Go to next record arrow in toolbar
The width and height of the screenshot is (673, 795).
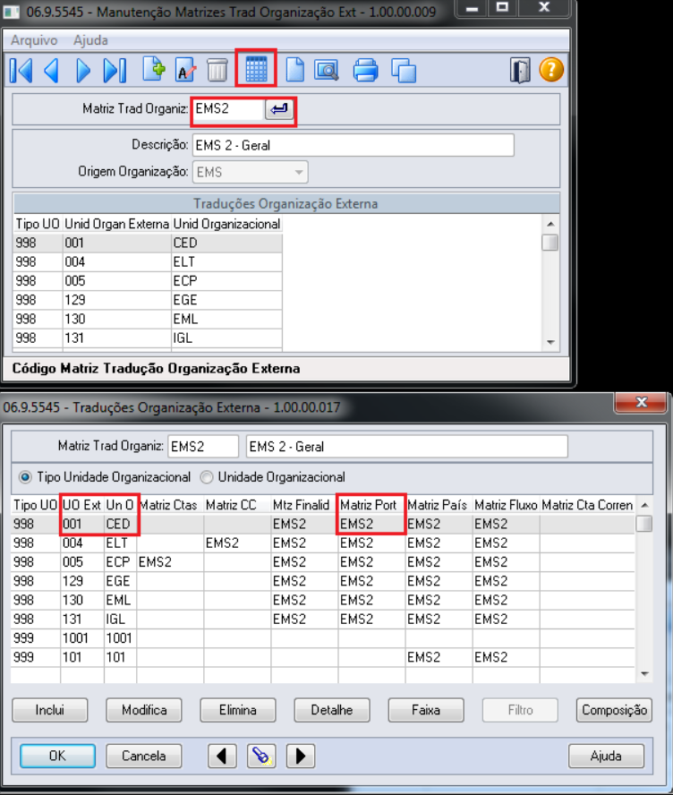pos(83,70)
